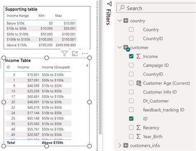Click the Filters pane funnel icon
Screen dimensions: 196x151
click(x=109, y=4)
